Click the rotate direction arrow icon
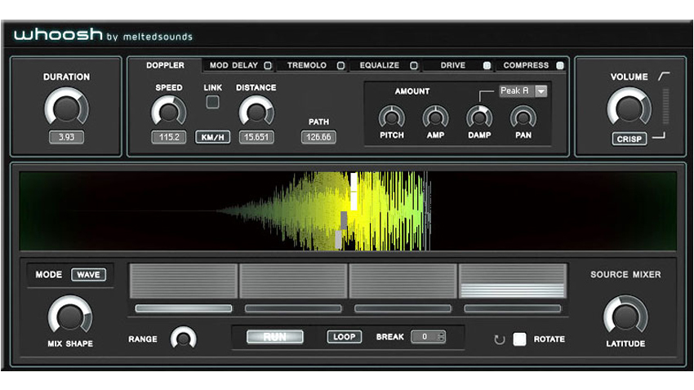This screenshot has height=390, width=694. coord(499,339)
